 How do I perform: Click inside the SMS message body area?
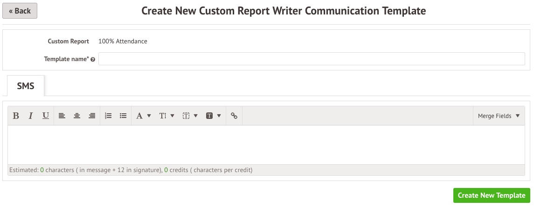click(266, 145)
